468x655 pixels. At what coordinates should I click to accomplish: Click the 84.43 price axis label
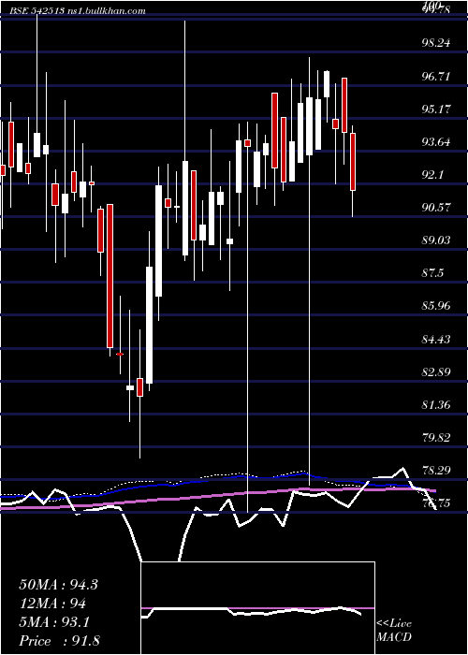pyautogui.click(x=437, y=339)
